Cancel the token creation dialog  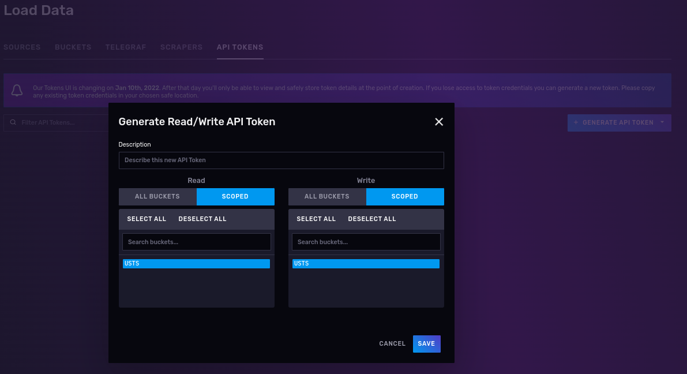[x=392, y=344]
